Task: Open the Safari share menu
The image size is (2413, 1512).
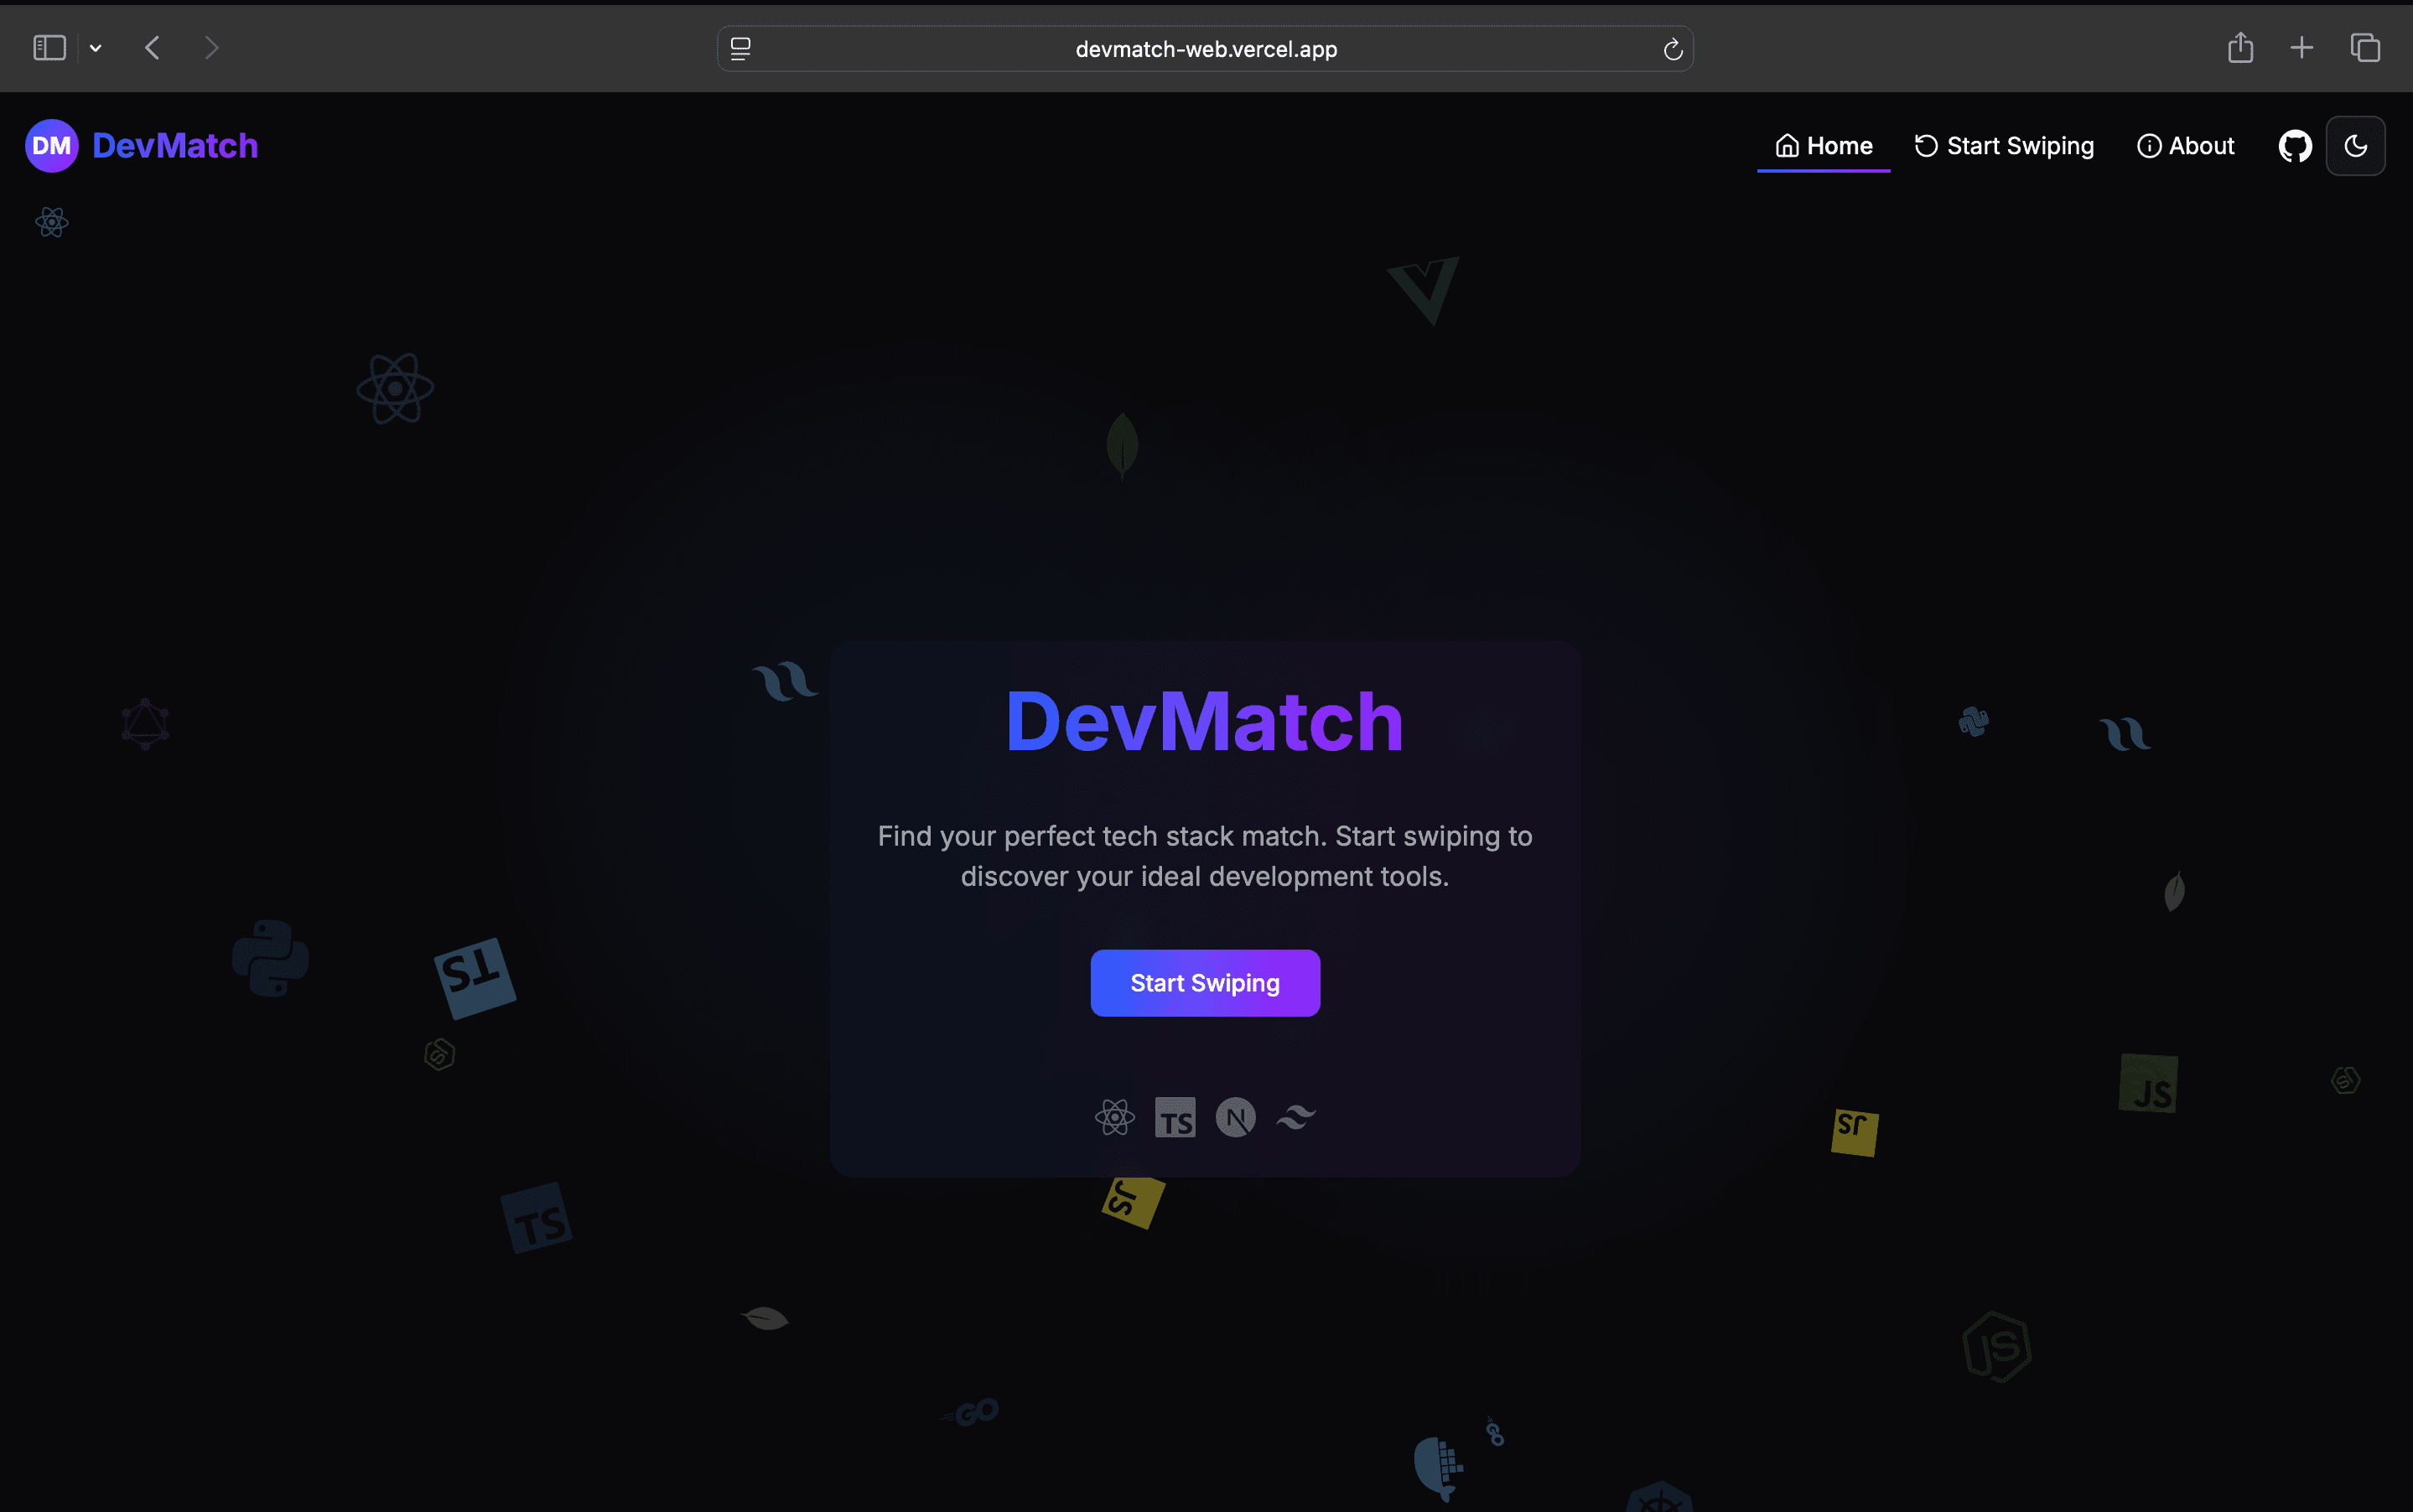Action: point(2241,48)
